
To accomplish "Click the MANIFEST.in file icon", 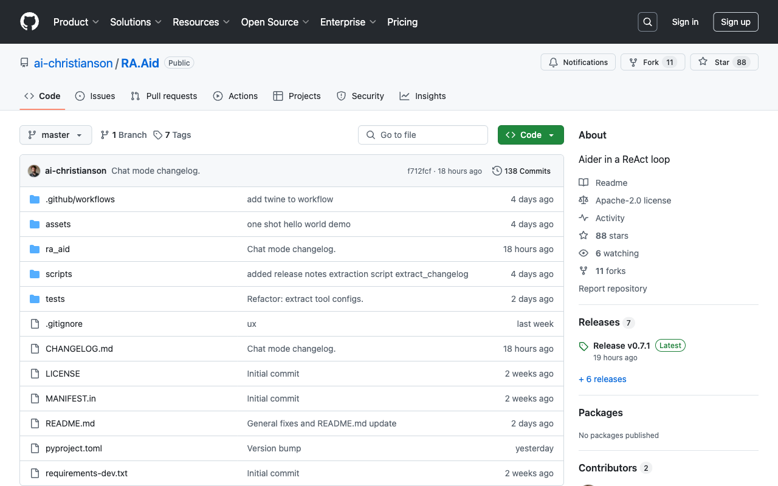I will point(35,399).
